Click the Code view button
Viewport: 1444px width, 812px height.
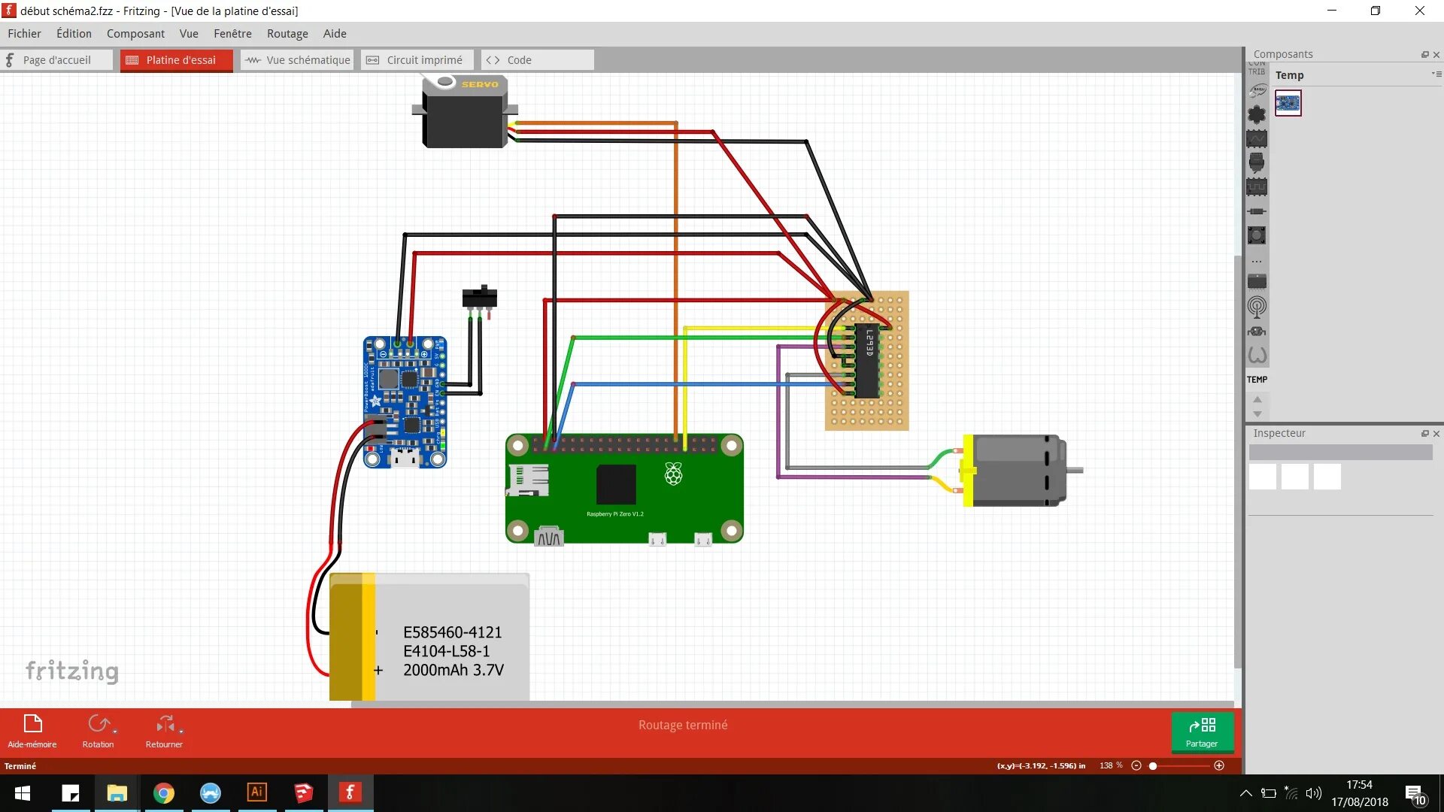[508, 59]
